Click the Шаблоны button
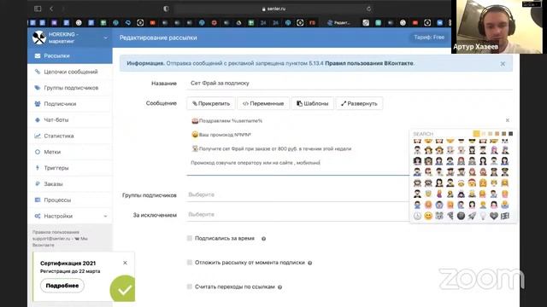This screenshot has width=547, height=307. tap(312, 103)
